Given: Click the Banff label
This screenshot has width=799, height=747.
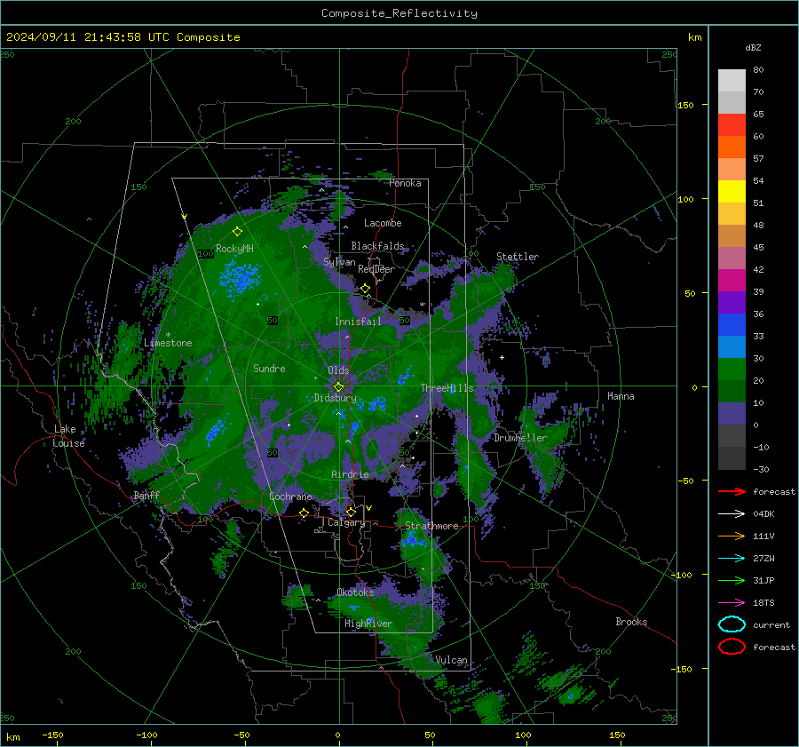Looking at the screenshot, I should pos(146,496).
